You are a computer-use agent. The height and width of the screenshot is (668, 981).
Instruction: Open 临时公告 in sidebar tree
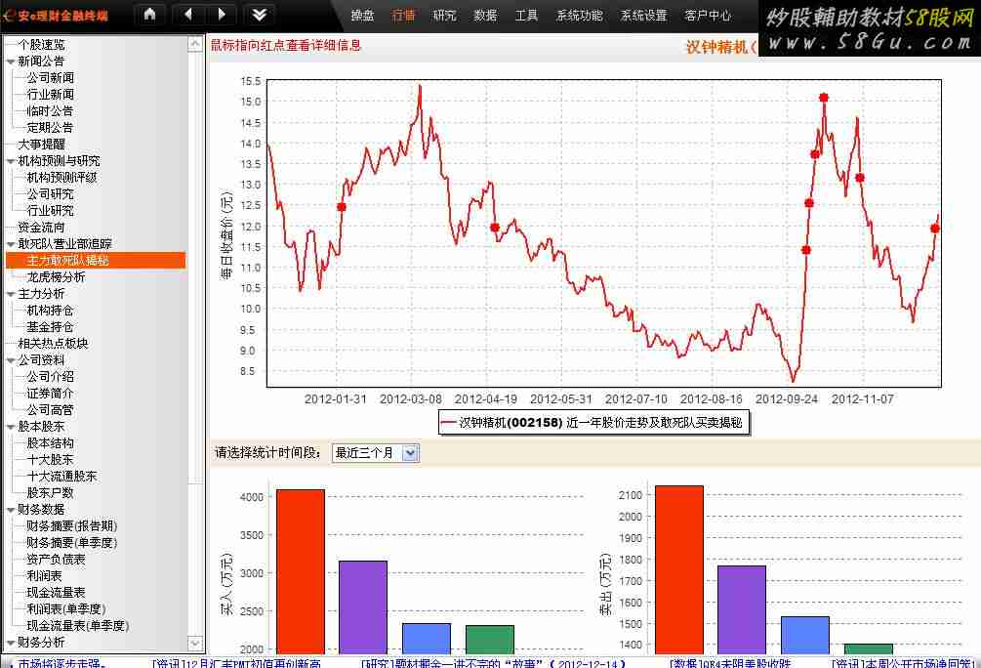coord(50,110)
